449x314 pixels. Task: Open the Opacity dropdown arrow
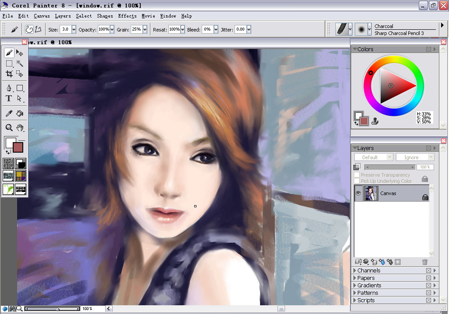click(x=112, y=29)
